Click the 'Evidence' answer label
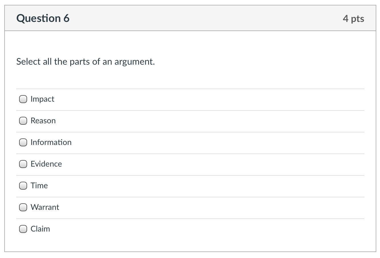Viewport: 380px width, 258px height. tap(46, 164)
